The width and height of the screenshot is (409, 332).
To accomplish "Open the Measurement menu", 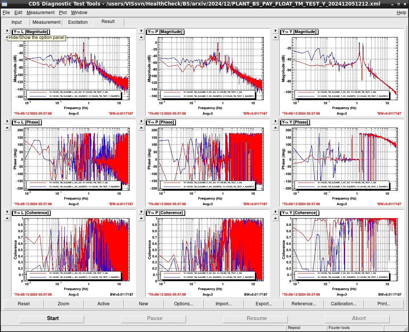I will [x=40, y=13].
